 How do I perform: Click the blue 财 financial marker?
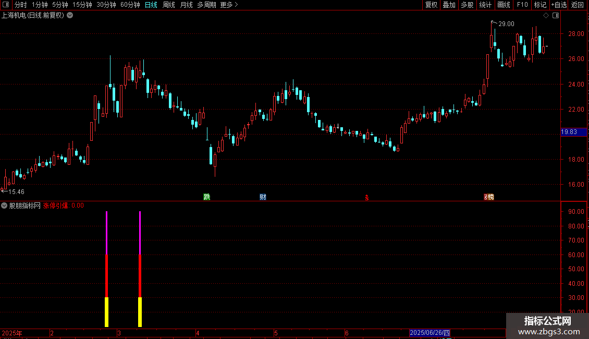[x=263, y=197]
